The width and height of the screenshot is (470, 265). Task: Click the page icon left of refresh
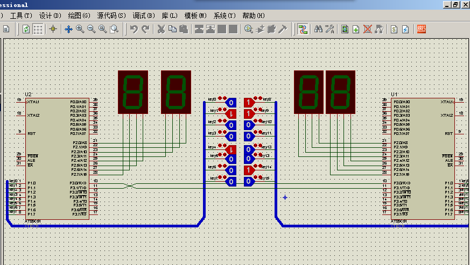(x=6, y=29)
